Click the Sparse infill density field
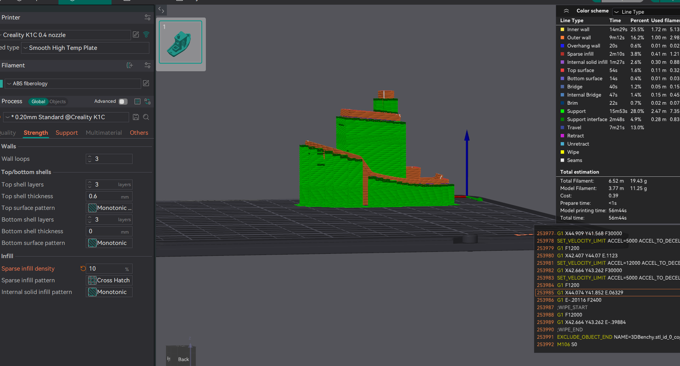 109,269
